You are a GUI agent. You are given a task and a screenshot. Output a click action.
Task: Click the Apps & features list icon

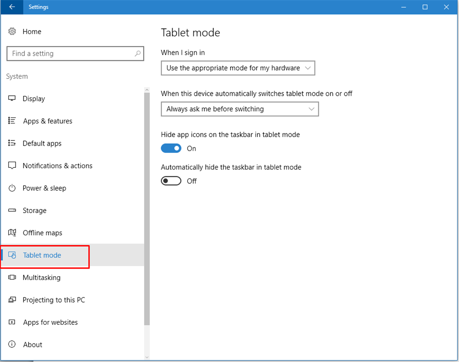click(x=12, y=121)
